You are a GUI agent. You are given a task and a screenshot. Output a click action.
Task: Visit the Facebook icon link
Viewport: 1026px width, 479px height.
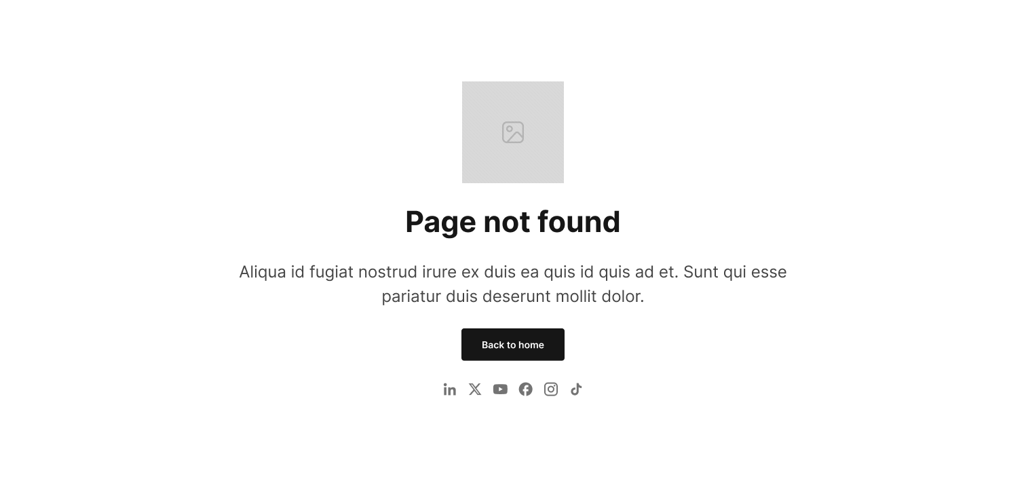[526, 389]
